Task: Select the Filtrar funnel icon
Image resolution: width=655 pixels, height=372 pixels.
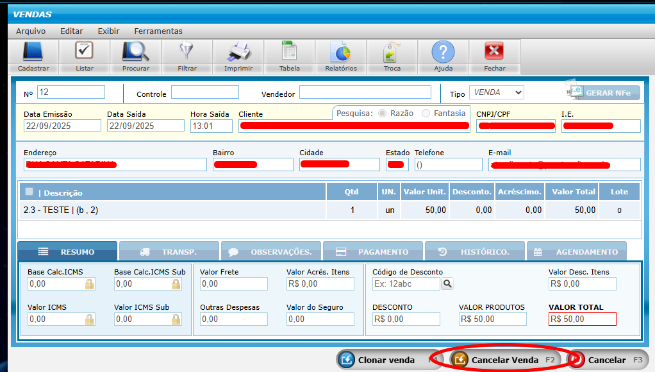Action: coord(187,52)
